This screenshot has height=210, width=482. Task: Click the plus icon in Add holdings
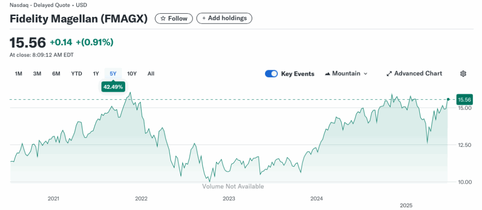(x=204, y=18)
